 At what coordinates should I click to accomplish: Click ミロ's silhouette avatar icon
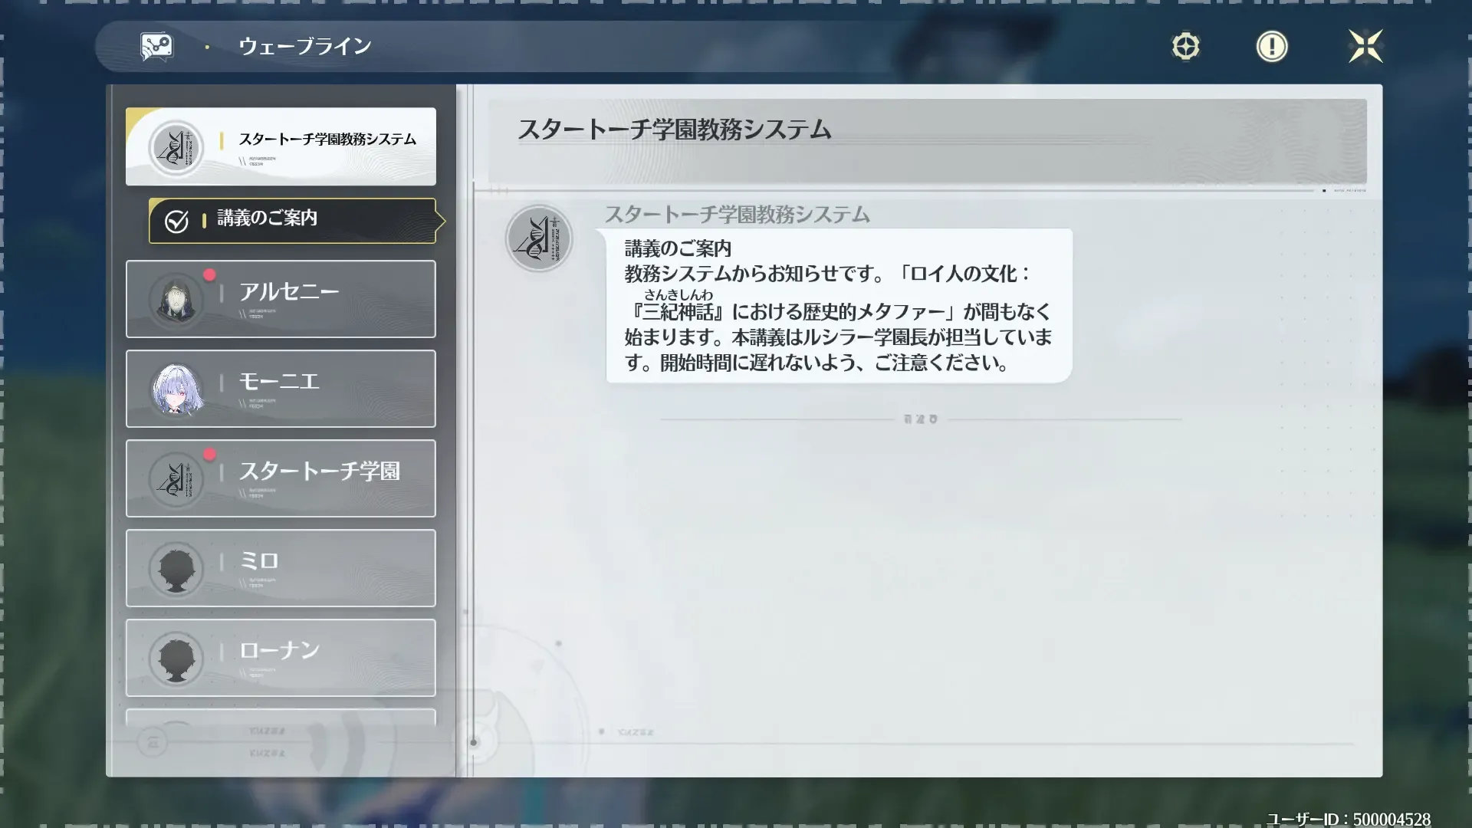point(177,568)
